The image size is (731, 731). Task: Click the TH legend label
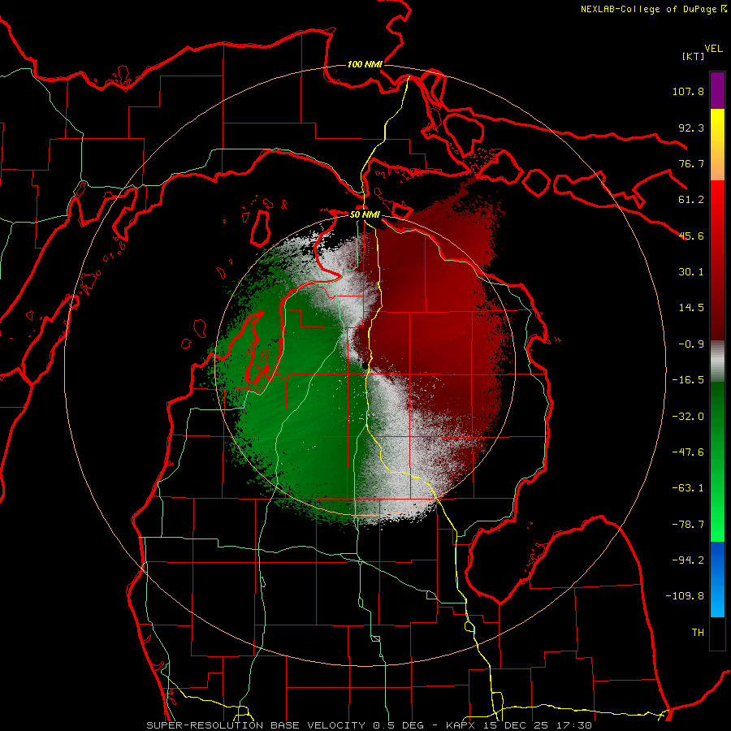pos(698,632)
